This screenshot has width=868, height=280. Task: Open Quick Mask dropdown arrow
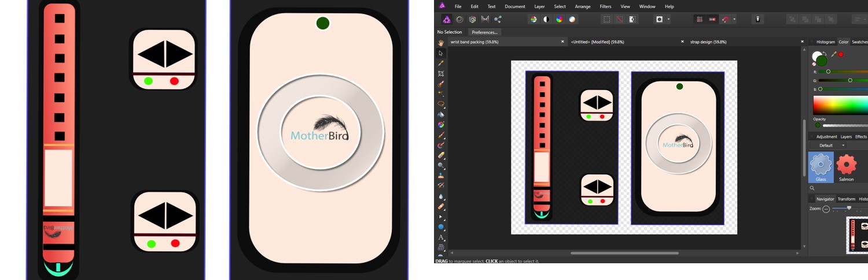(x=668, y=19)
